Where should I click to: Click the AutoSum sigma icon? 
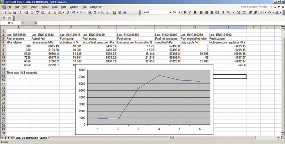(95, 12)
